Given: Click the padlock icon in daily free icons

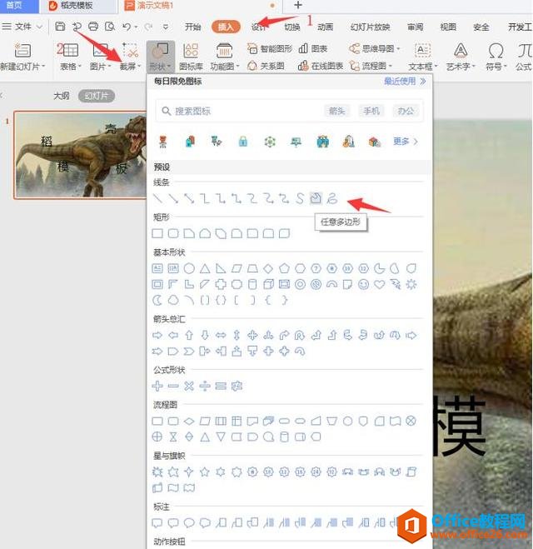Looking at the screenshot, I should point(243,142).
